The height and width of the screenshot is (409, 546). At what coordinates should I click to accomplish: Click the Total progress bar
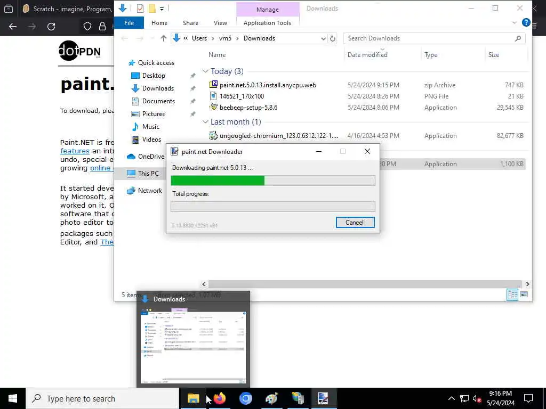(x=272, y=207)
